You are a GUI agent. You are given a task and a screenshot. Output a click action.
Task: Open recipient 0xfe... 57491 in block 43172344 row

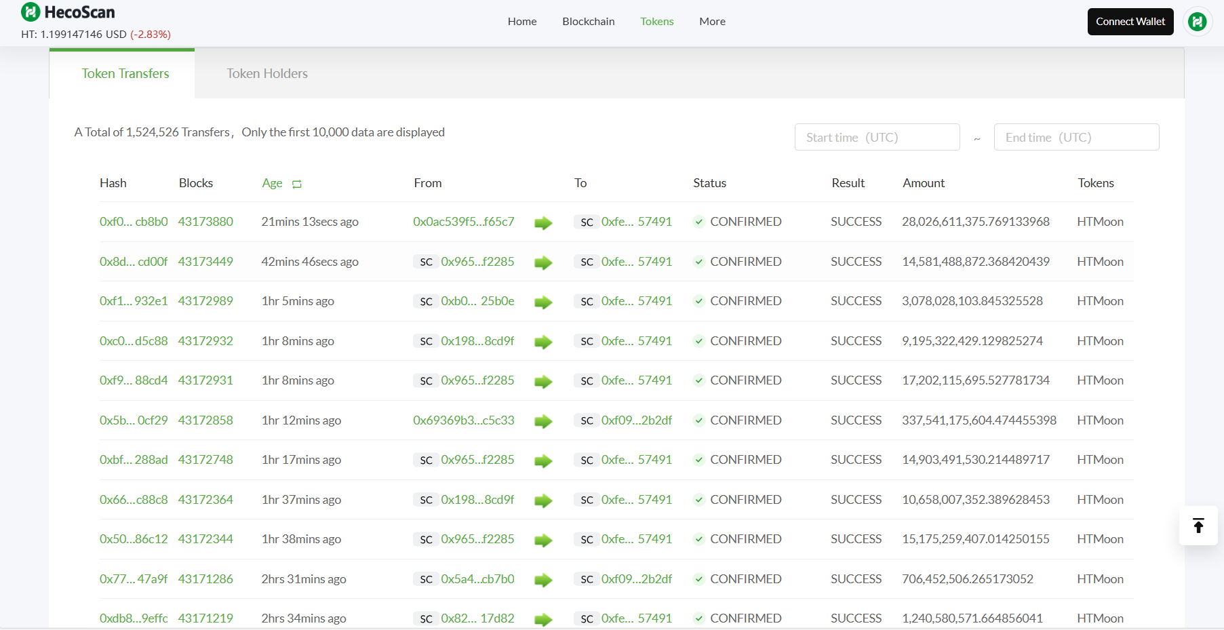637,539
